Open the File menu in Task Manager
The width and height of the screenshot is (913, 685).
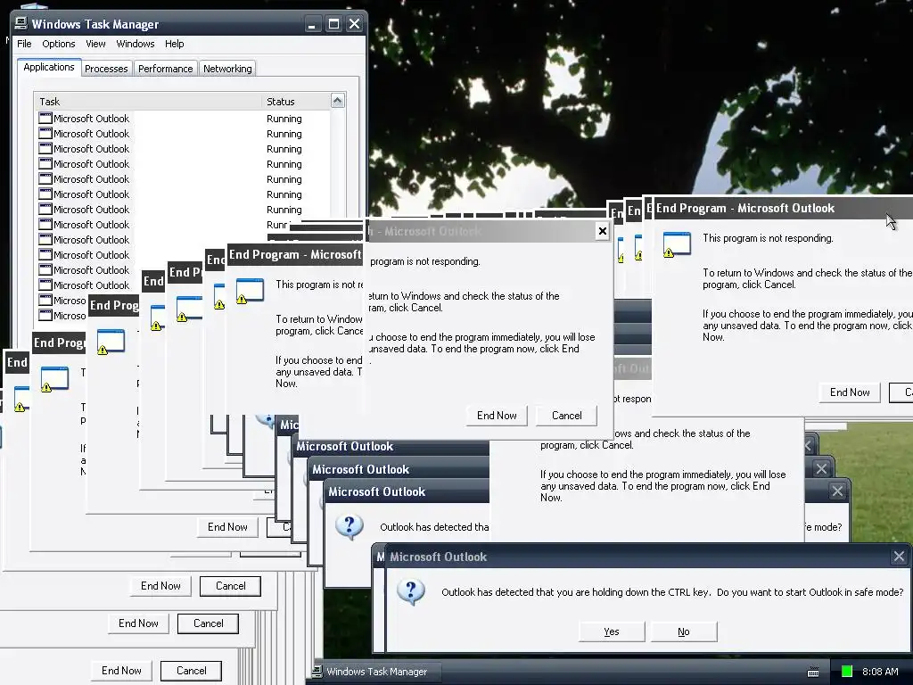(24, 44)
